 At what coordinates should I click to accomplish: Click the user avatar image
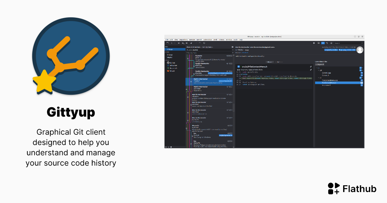click(x=360, y=50)
